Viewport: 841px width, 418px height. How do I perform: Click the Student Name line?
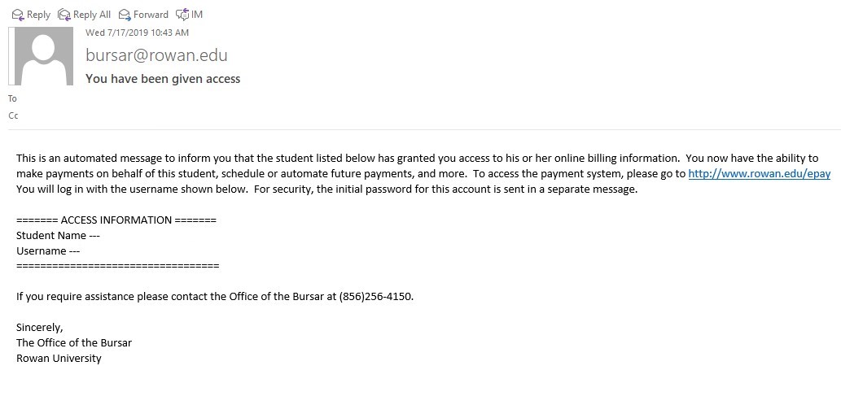(x=58, y=235)
